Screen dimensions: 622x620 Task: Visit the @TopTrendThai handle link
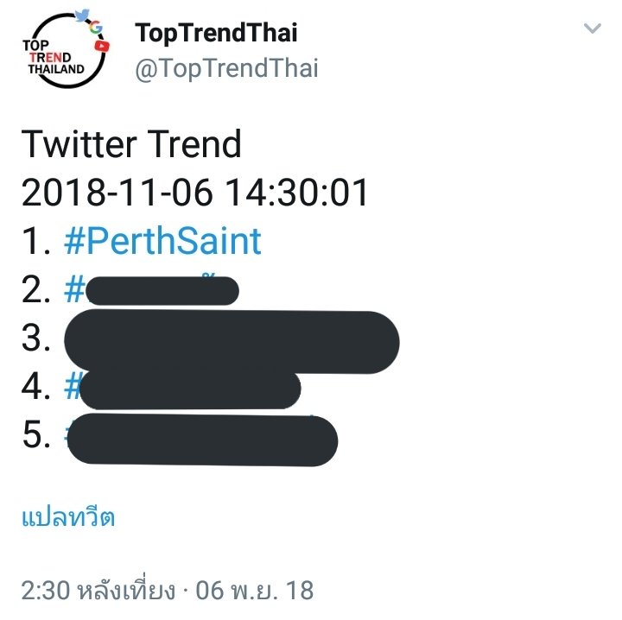[x=226, y=68]
